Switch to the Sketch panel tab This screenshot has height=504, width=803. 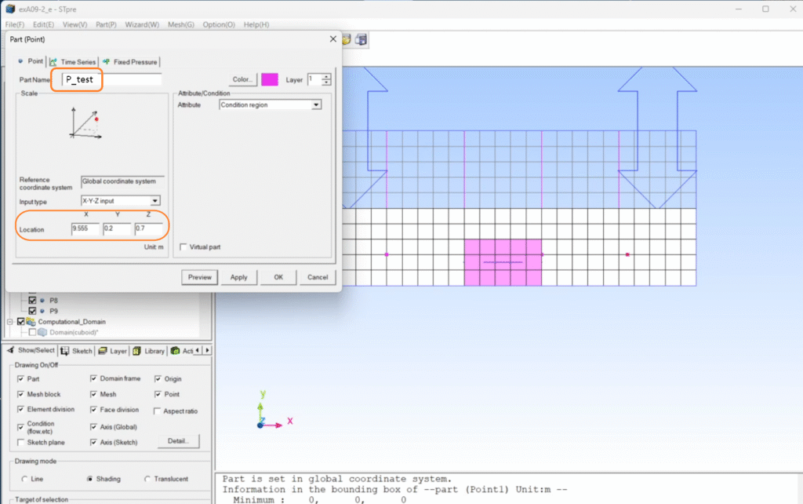click(x=76, y=351)
